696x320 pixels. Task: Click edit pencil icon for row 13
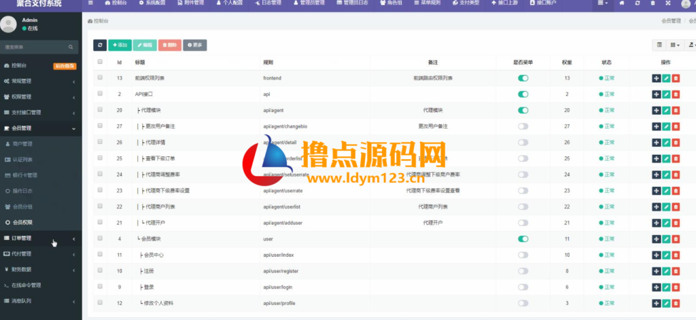point(666,78)
